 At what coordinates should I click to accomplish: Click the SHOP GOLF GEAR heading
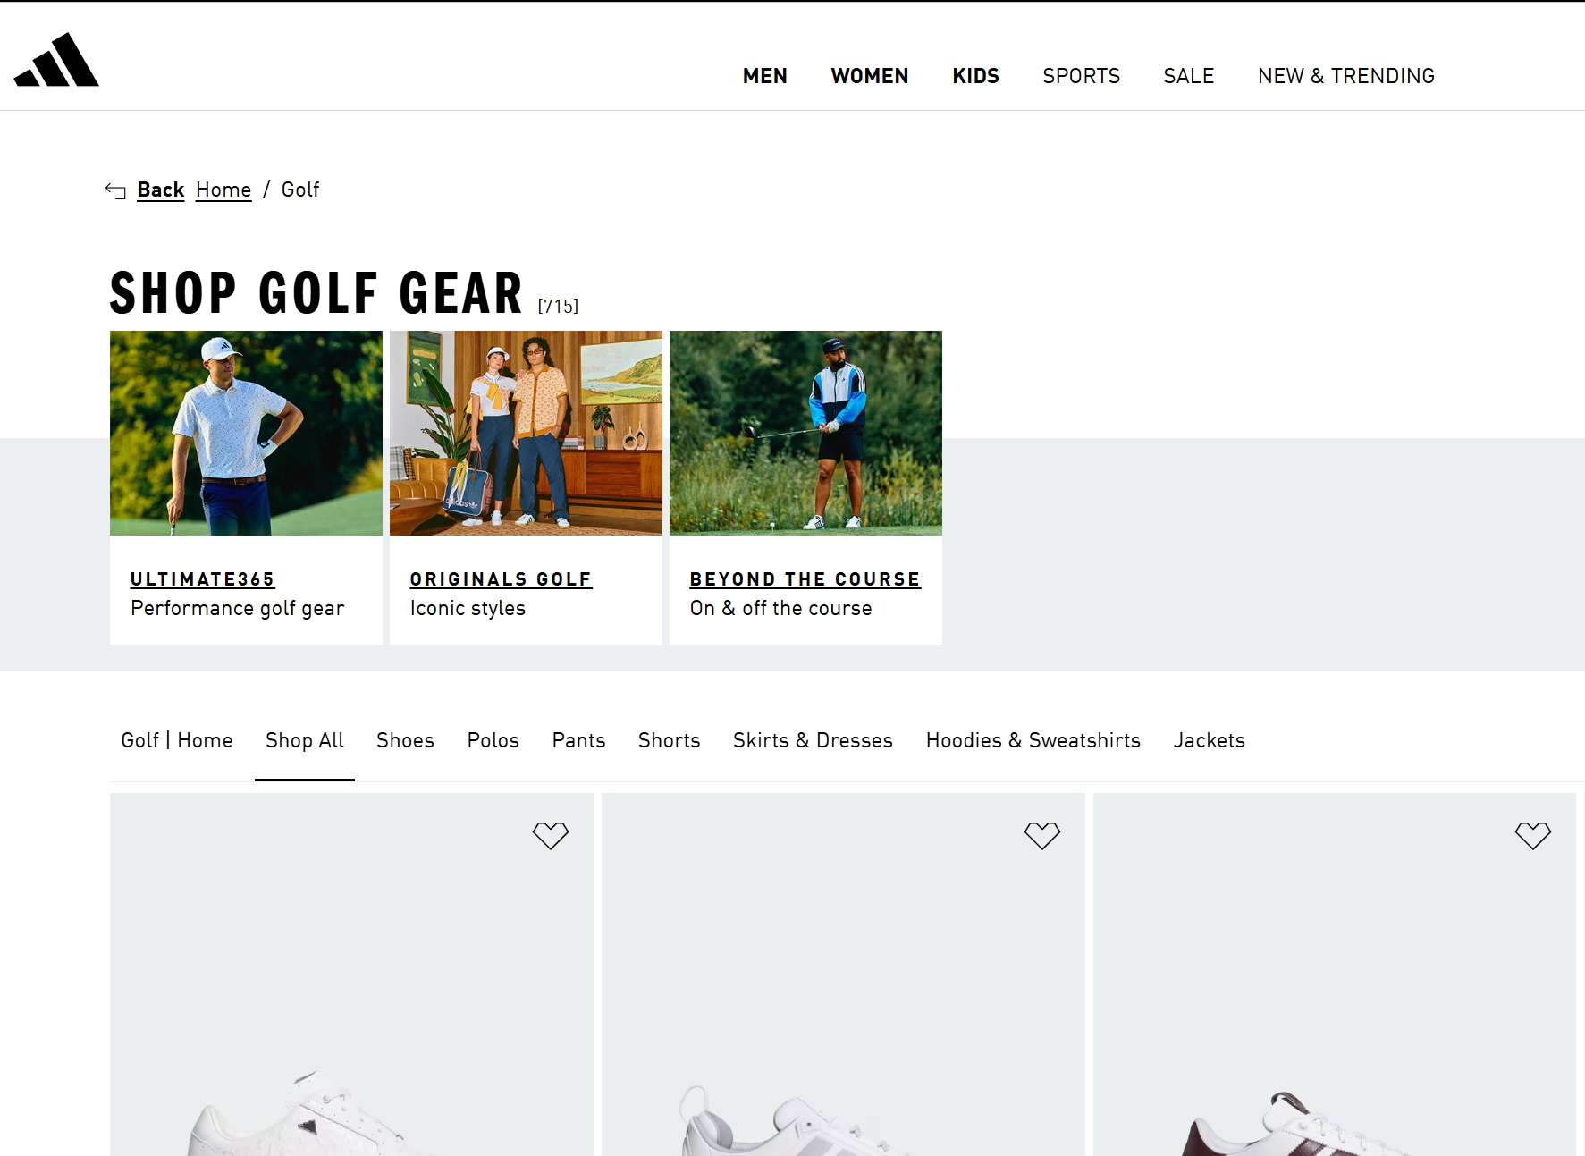[x=316, y=293]
